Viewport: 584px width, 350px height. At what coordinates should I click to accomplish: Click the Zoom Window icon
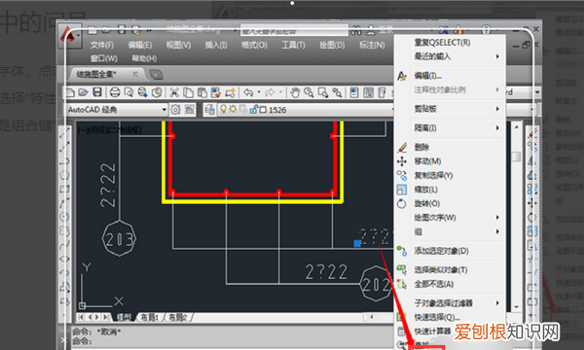coord(323,92)
